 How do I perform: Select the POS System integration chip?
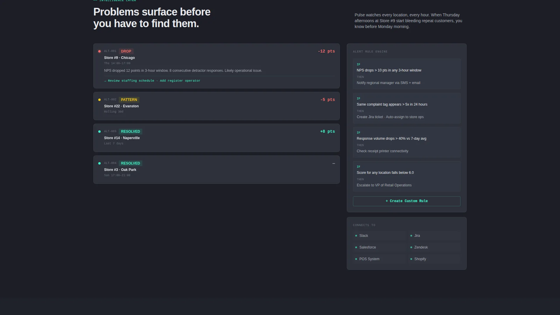coord(379,259)
